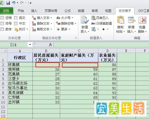Click the 更多 green arrow icon
Viewport: 149px width, 119px height.
(x=58, y=29)
